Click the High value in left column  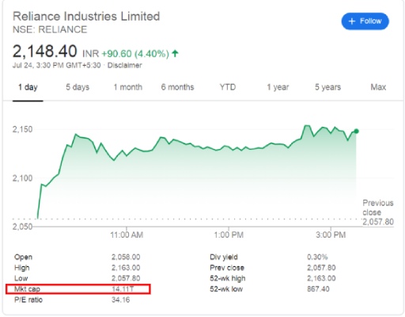tap(126, 268)
